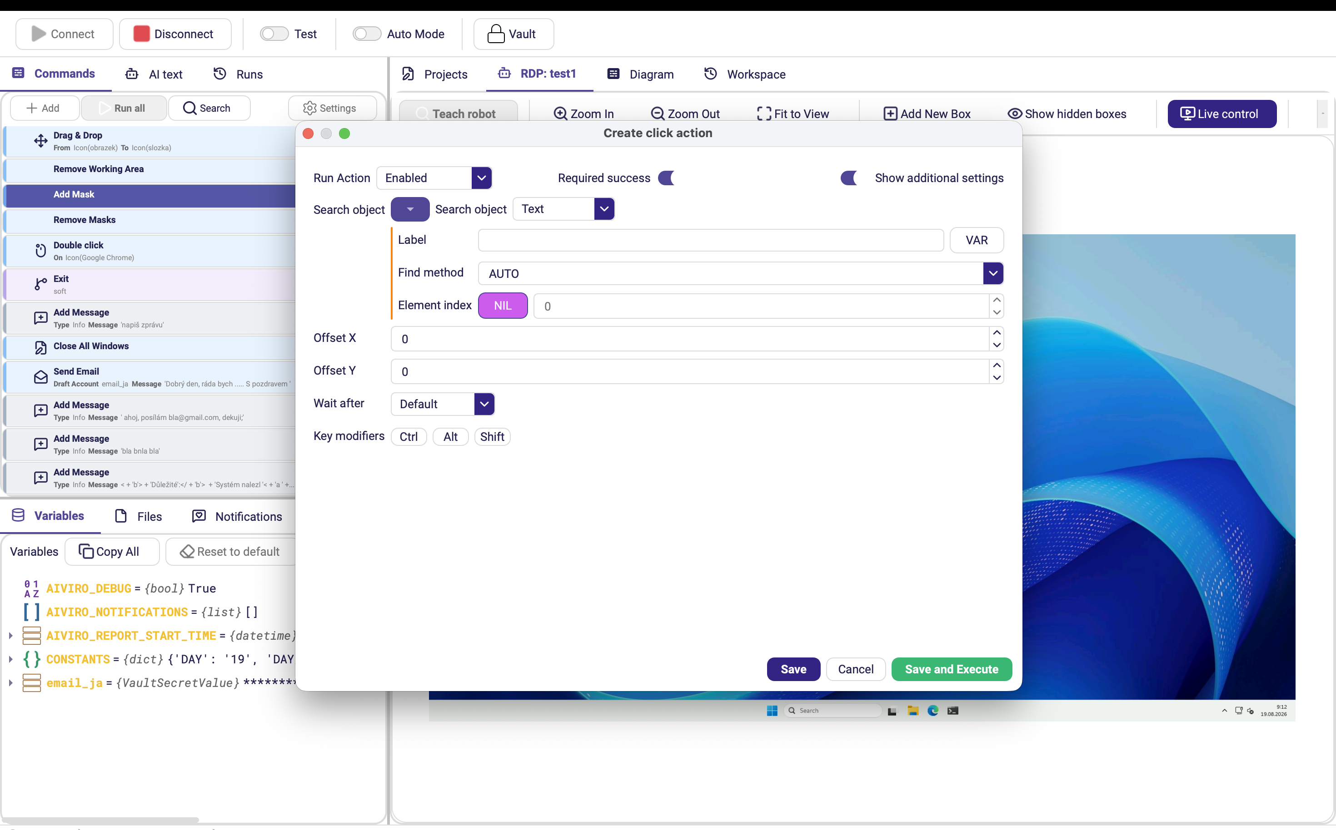Click the VAR button next to Label

[976, 240]
